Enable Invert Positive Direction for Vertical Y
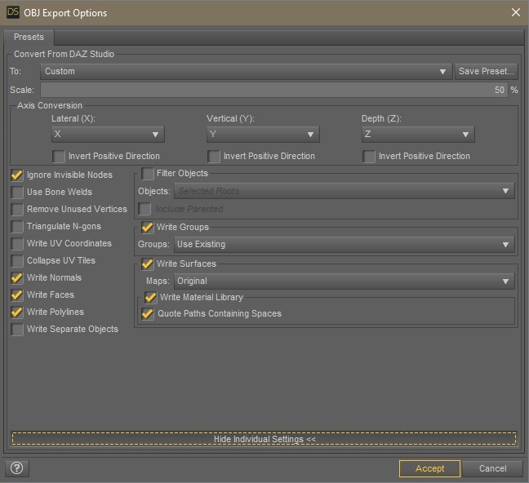Screen dimensions: 529x483 click(214, 157)
